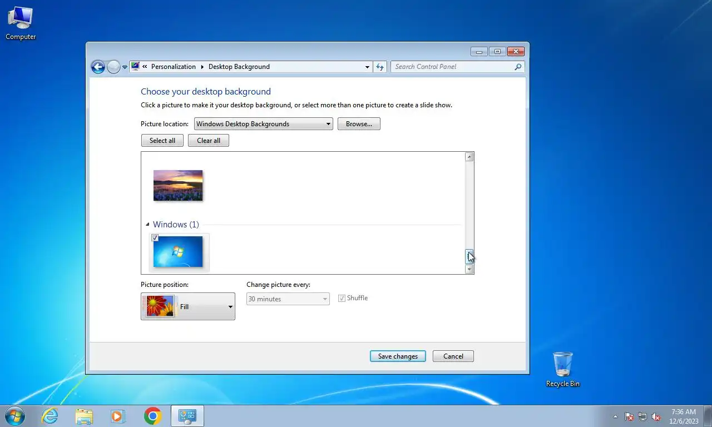Open Windows Explorer folder icon in taskbar

tap(84, 416)
